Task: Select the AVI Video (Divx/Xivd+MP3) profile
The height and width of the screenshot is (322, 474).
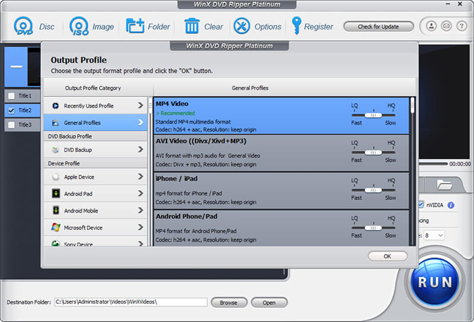Action: coord(281,153)
